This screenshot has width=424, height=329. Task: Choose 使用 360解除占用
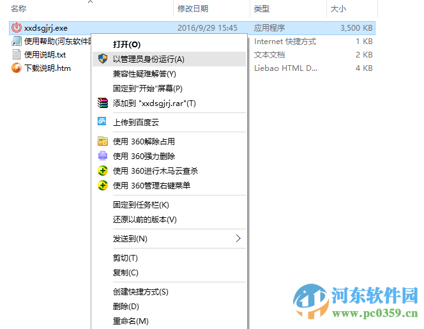click(169, 141)
